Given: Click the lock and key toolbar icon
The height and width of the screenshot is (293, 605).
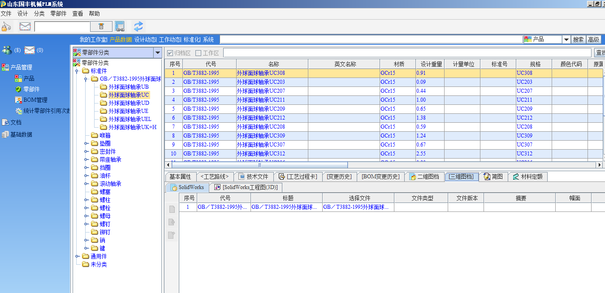Looking at the screenshot, I should click(6, 26).
